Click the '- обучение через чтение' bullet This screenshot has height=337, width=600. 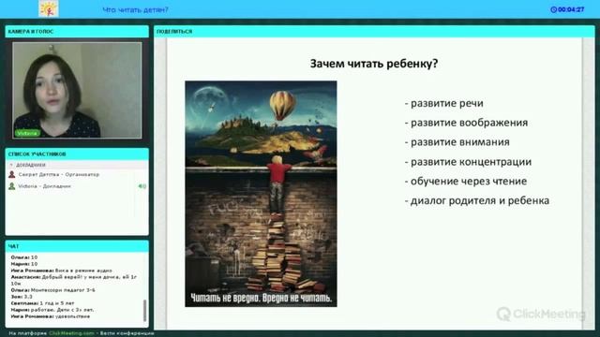coord(466,181)
